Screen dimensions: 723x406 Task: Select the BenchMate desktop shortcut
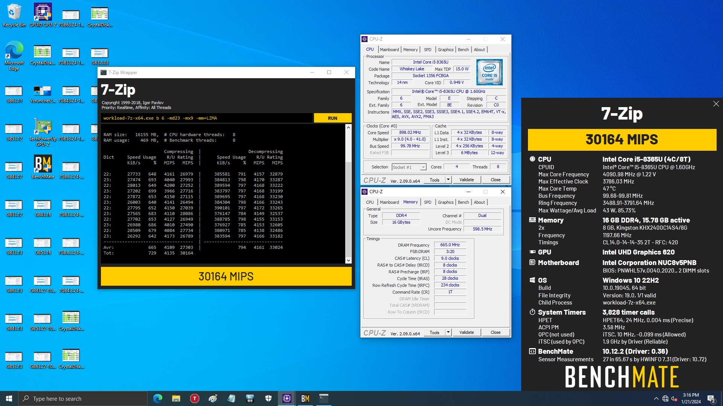(43, 167)
